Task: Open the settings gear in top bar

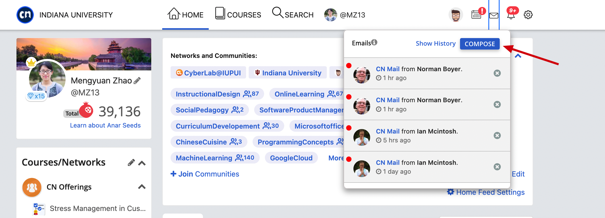Action: (x=528, y=15)
